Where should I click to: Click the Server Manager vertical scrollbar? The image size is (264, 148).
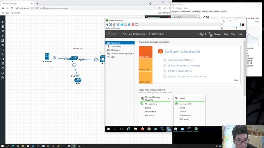tap(245, 68)
